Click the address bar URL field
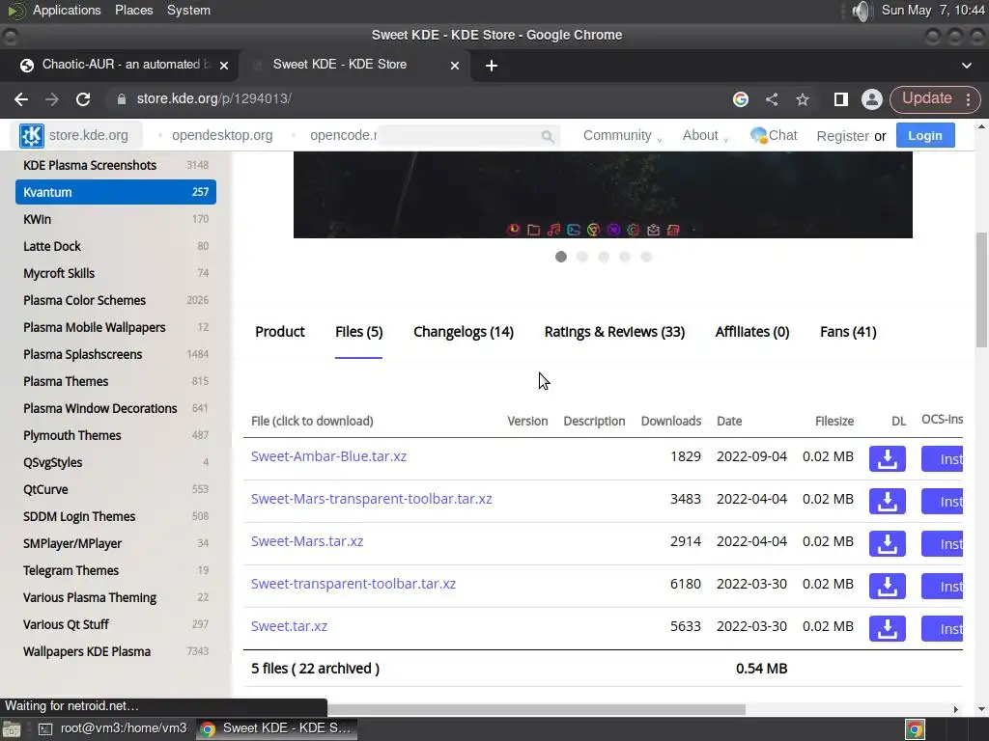989x741 pixels. click(x=416, y=99)
